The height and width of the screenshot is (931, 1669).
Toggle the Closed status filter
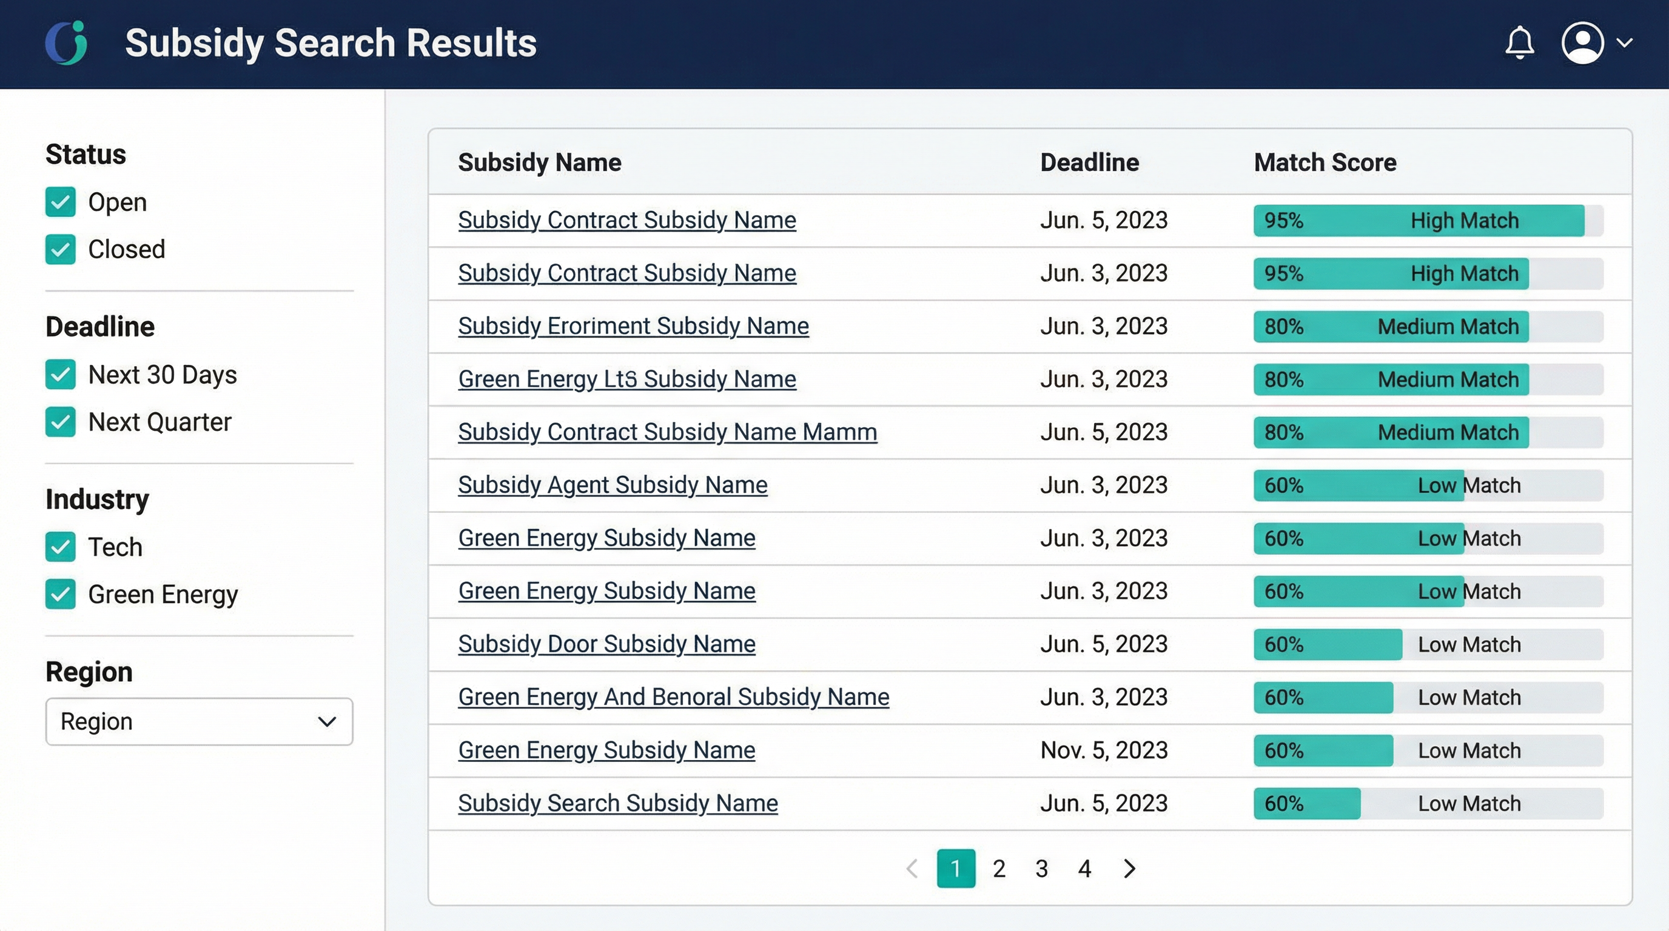tap(60, 249)
